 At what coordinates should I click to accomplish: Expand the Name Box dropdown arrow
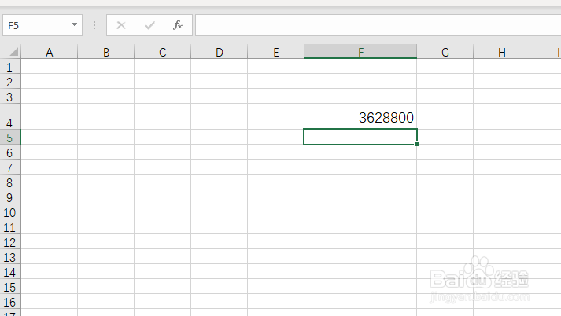74,24
